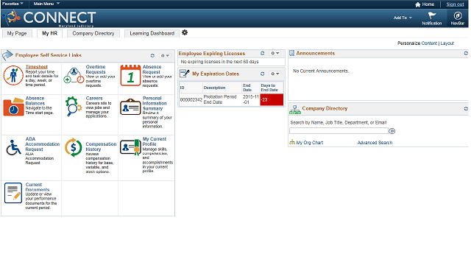Click the Employee Self Service arrow icon
The width and height of the screenshot is (471, 265).
[7, 55]
